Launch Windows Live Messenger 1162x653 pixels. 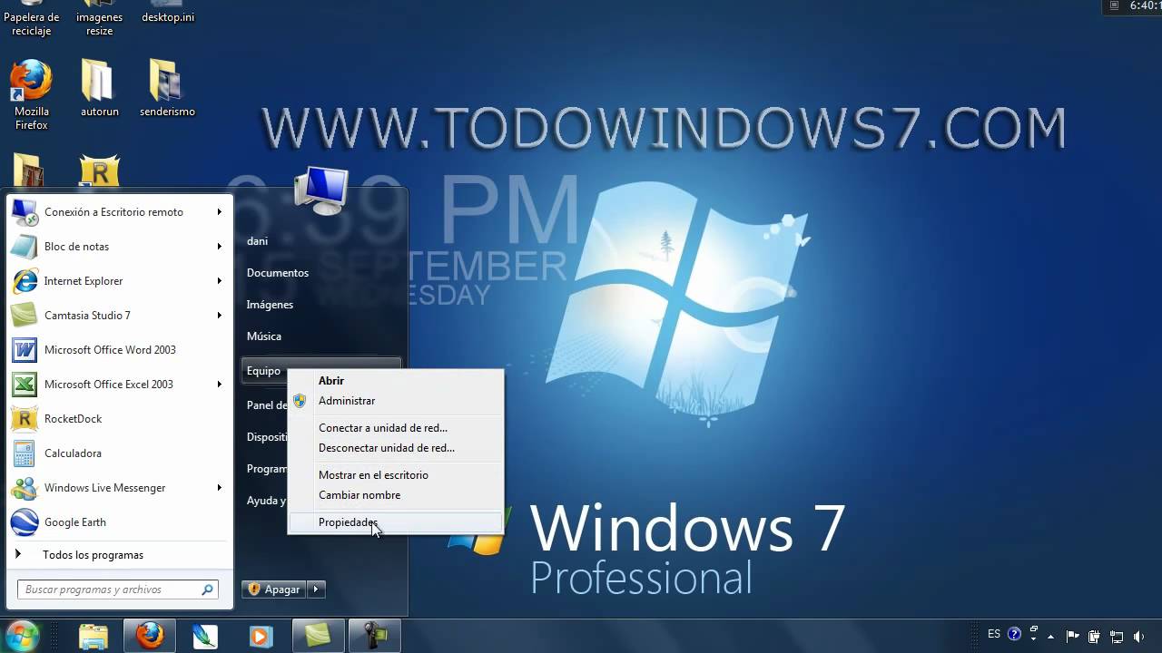click(118, 488)
